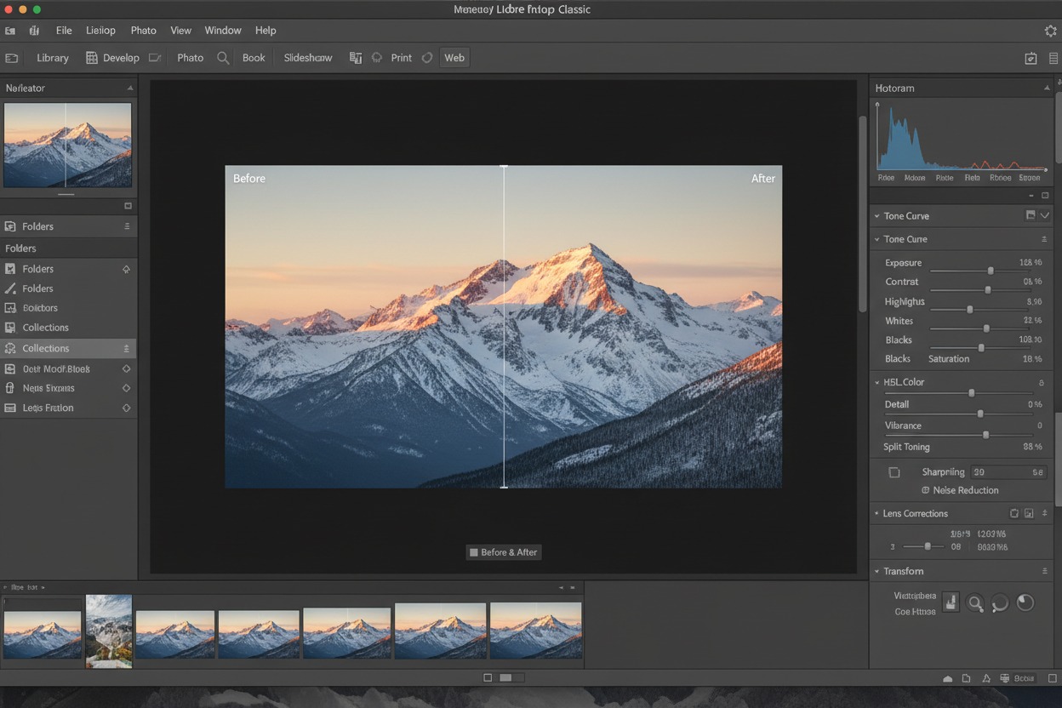Viewport: 1062px width, 708px height.
Task: Toggle the Noise Reduction option
Action: tap(925, 490)
